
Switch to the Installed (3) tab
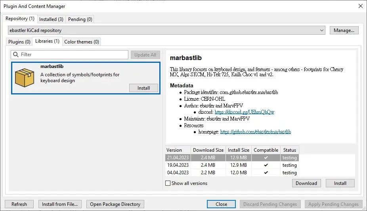(x=51, y=19)
